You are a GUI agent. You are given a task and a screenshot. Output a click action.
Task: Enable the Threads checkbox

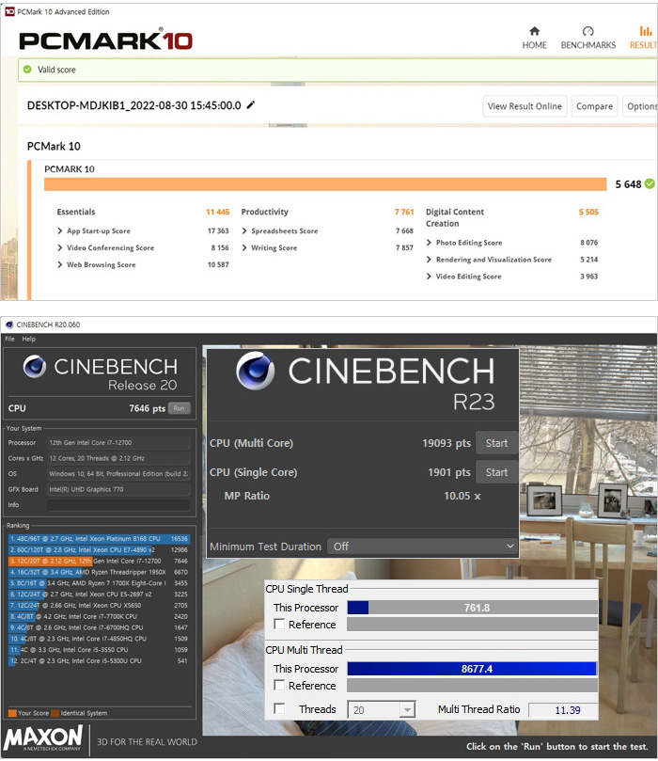[x=279, y=708]
